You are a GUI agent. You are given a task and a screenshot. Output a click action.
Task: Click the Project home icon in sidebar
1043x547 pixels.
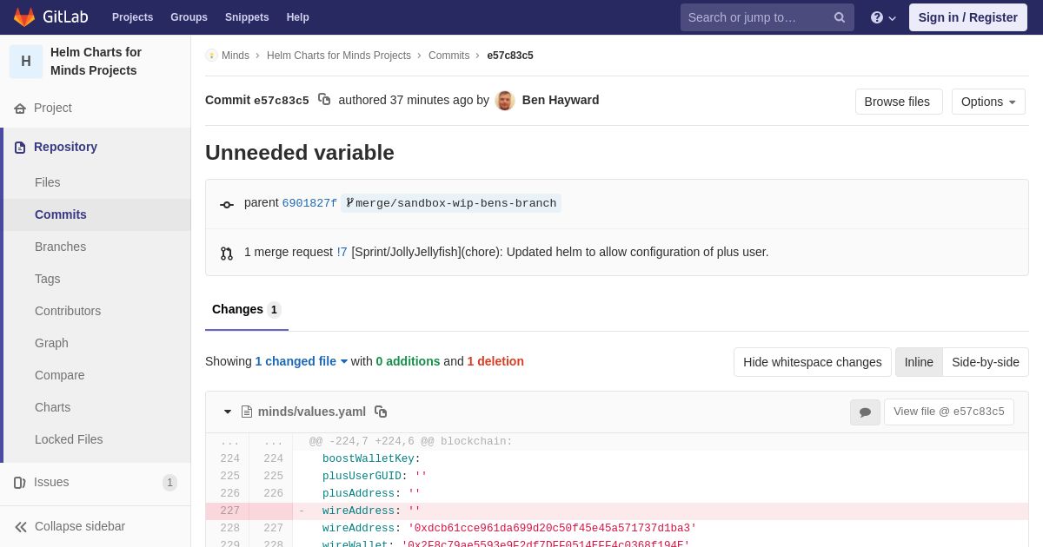(20, 109)
